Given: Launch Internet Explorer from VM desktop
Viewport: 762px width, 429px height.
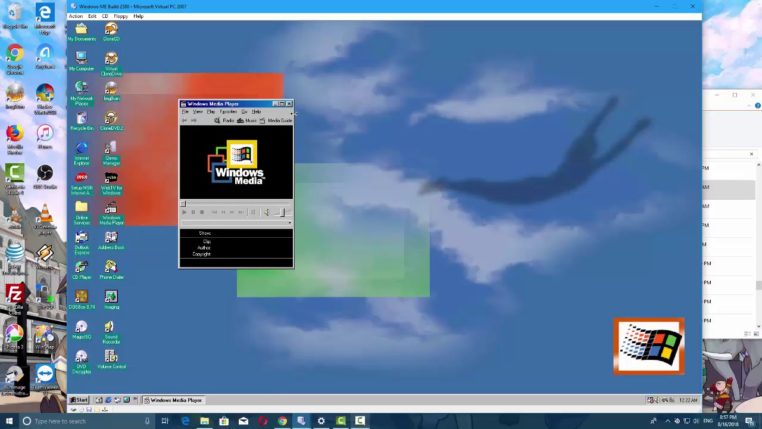Looking at the screenshot, I should [x=82, y=153].
